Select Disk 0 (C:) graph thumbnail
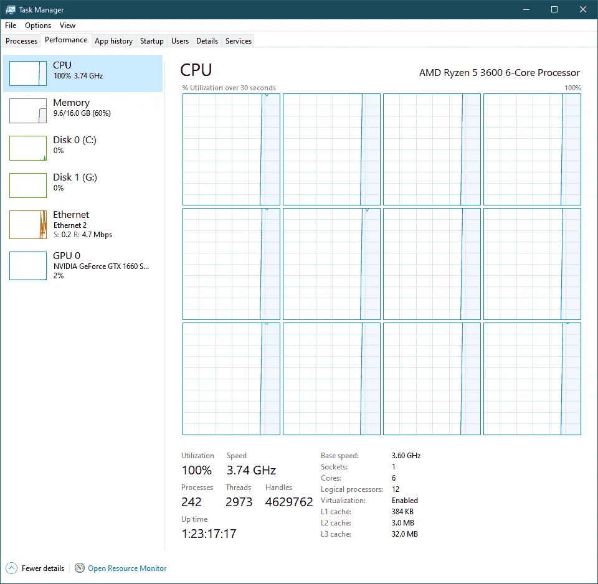 [x=28, y=148]
